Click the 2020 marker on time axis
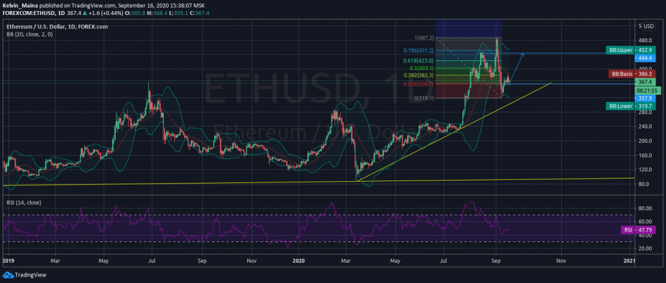The height and width of the screenshot is (283, 666). coord(299,261)
